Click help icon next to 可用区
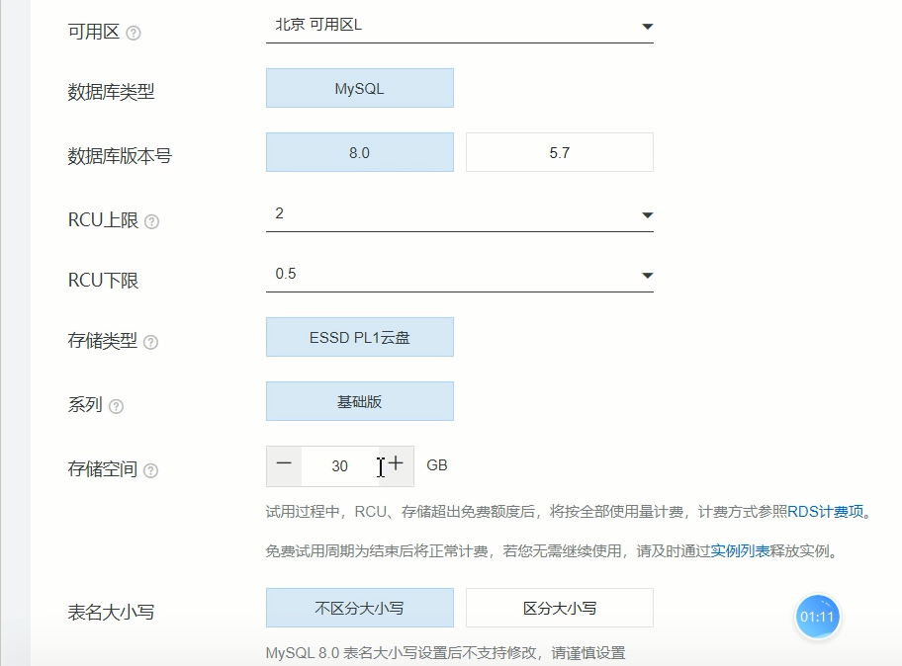Screen dimensions: 902x666 click(134, 33)
